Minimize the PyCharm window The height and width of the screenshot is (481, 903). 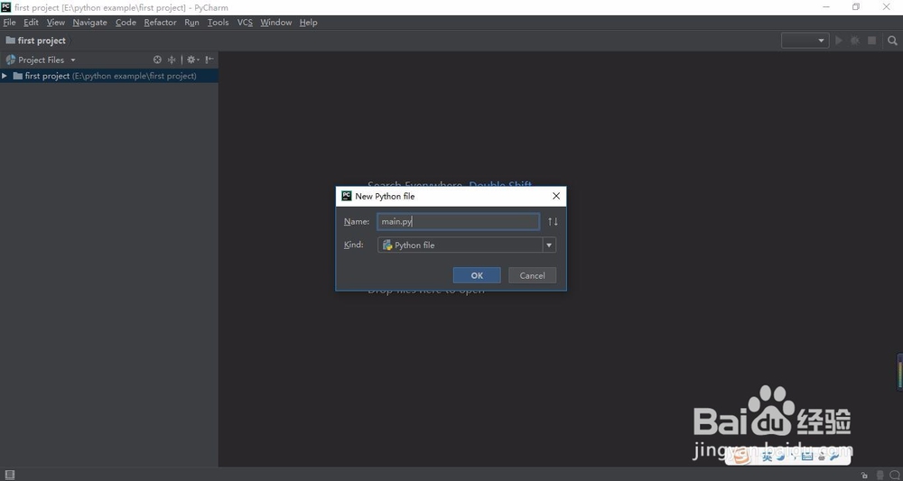pos(826,7)
